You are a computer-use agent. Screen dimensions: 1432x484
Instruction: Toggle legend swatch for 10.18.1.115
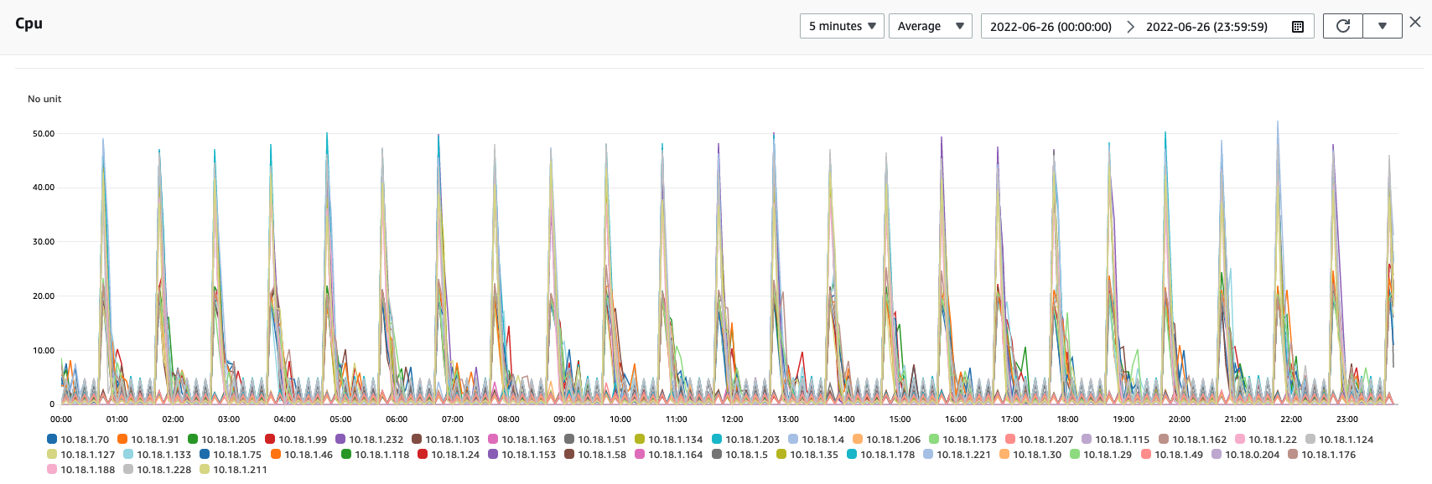pos(1087,439)
